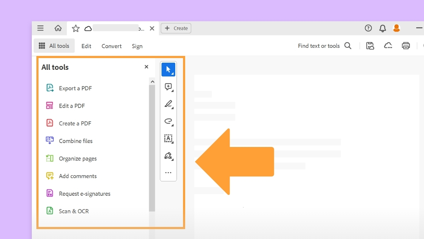
Task: Open the hamburger menu
Action: (x=40, y=28)
